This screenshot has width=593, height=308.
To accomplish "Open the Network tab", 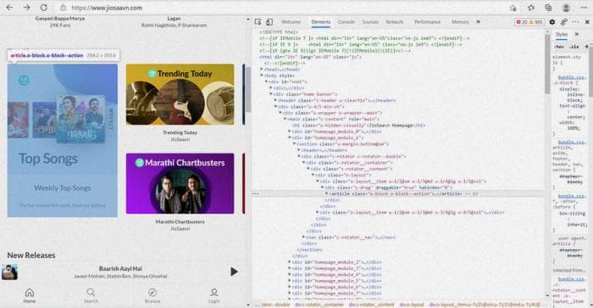I will pyautogui.click(x=394, y=22).
